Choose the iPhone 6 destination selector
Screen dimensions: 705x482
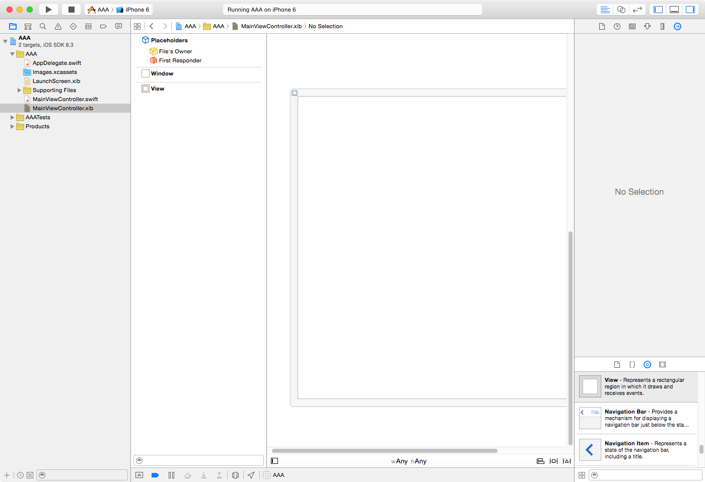coord(133,10)
